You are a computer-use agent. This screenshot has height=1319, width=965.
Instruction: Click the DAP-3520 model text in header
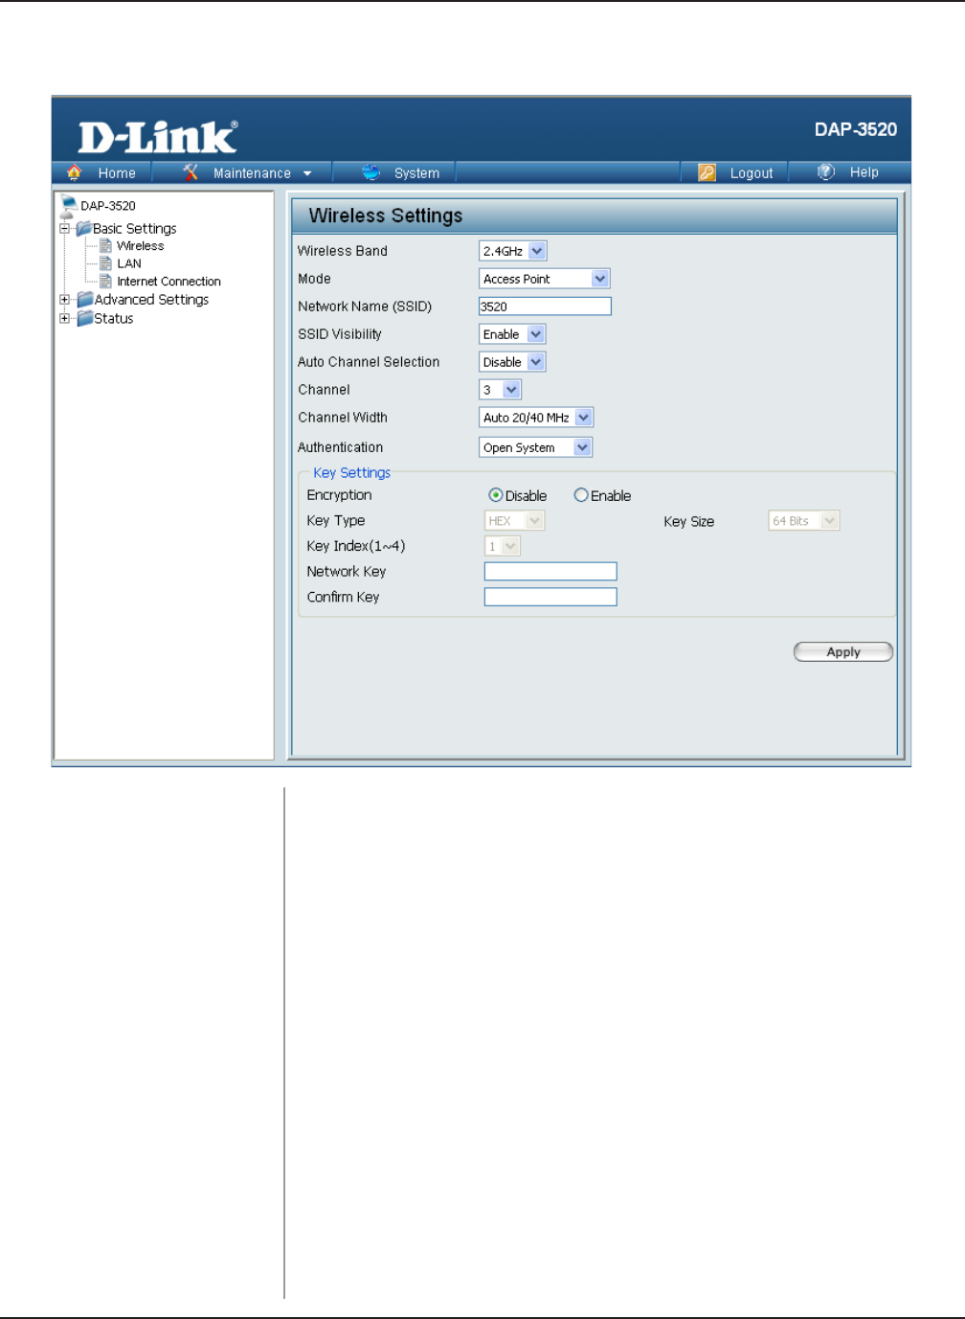click(x=856, y=129)
